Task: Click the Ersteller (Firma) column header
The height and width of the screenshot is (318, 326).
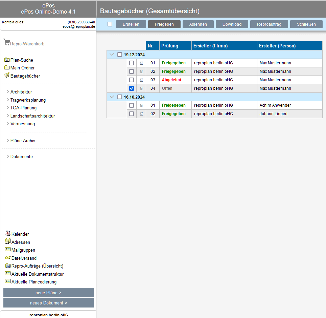Action: [x=224, y=46]
